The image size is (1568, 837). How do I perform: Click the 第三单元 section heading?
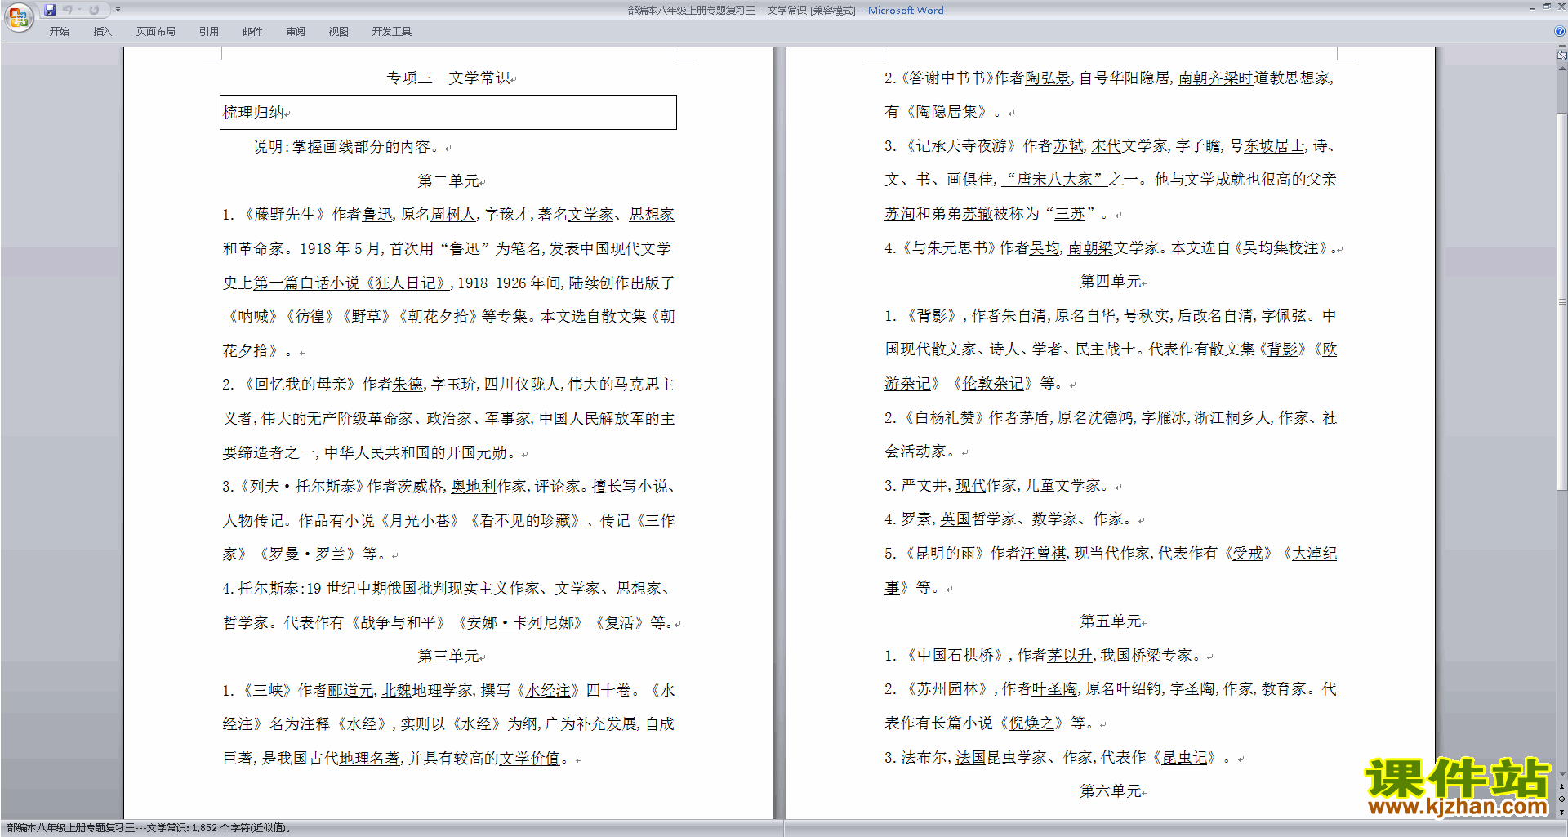click(448, 656)
